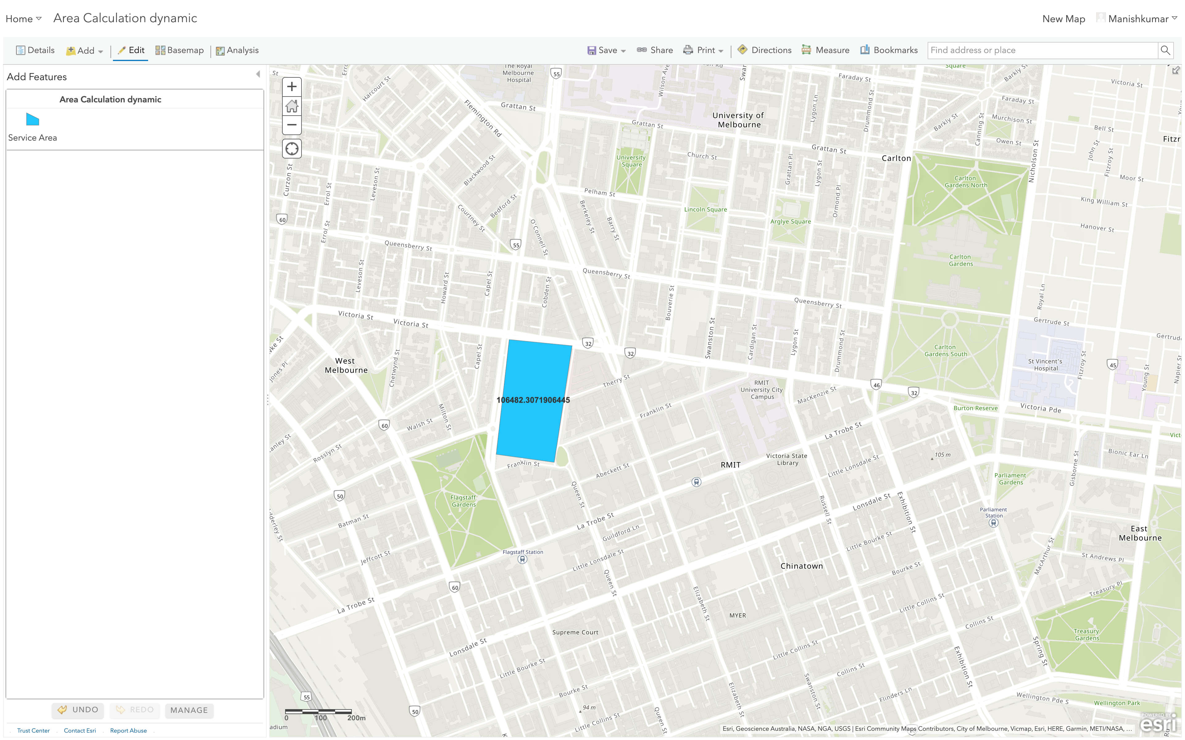Image resolution: width=1185 pixels, height=740 pixels.
Task: Click the Flagstaff Gardens label
Action: point(463,501)
